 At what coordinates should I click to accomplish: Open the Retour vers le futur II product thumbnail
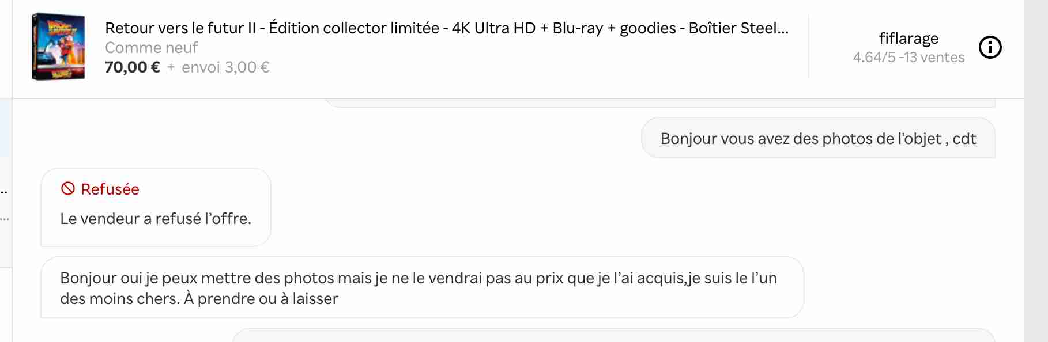58,47
